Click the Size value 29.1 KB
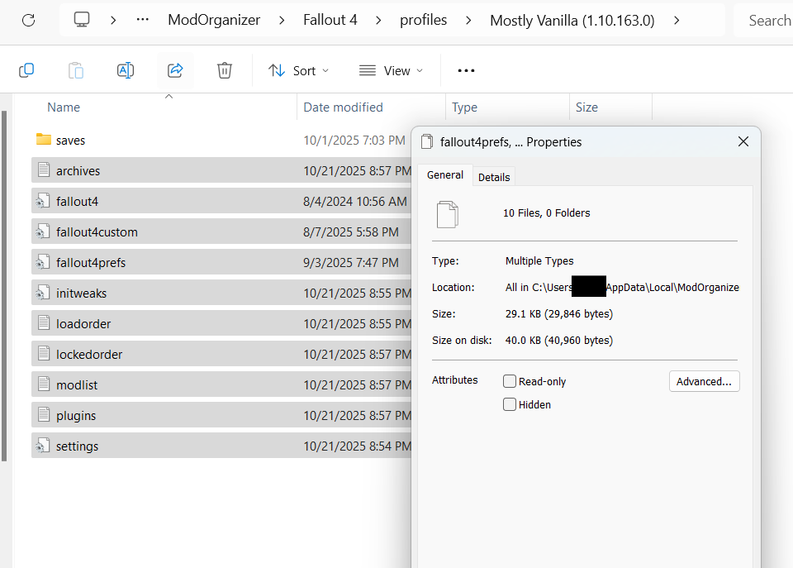This screenshot has width=793, height=568. [559, 314]
